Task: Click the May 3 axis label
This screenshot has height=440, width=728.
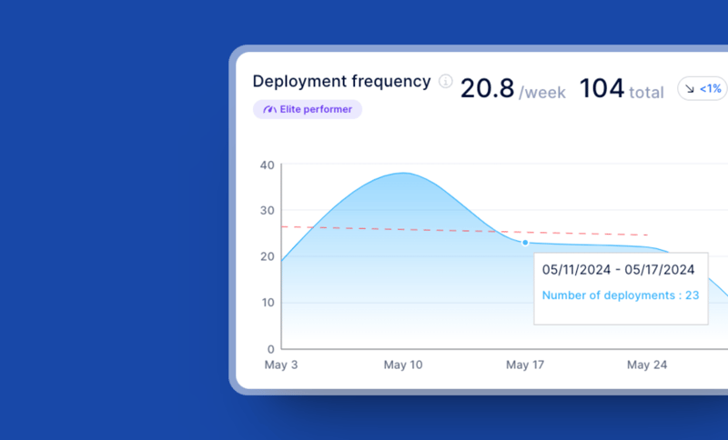Action: pos(281,365)
